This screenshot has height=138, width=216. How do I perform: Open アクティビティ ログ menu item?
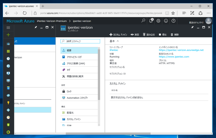tap(79, 57)
